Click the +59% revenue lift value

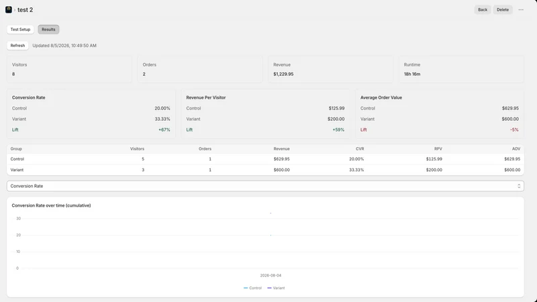338,130
